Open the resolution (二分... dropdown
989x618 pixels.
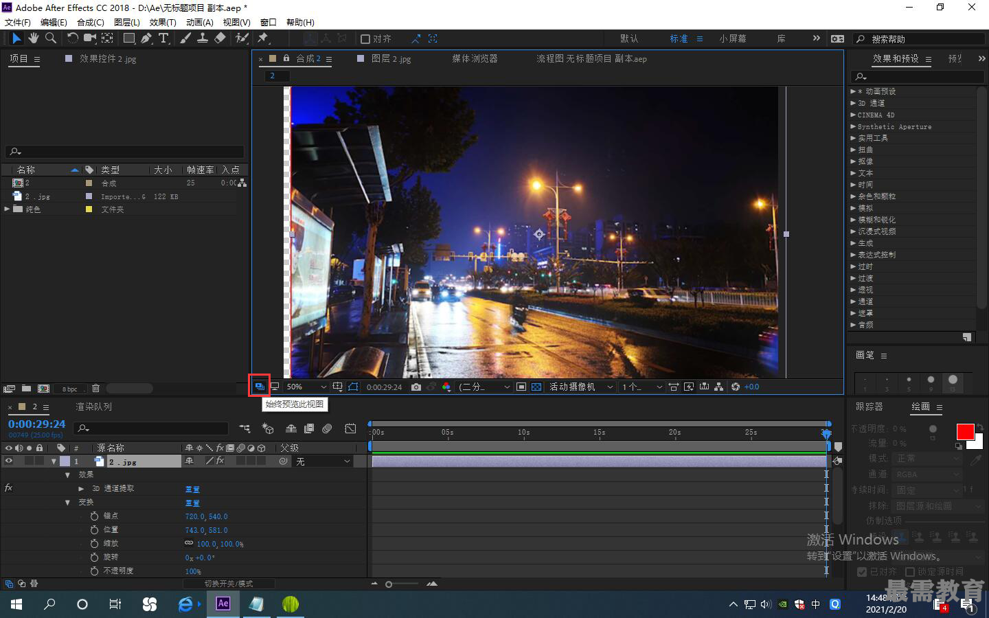(x=484, y=387)
